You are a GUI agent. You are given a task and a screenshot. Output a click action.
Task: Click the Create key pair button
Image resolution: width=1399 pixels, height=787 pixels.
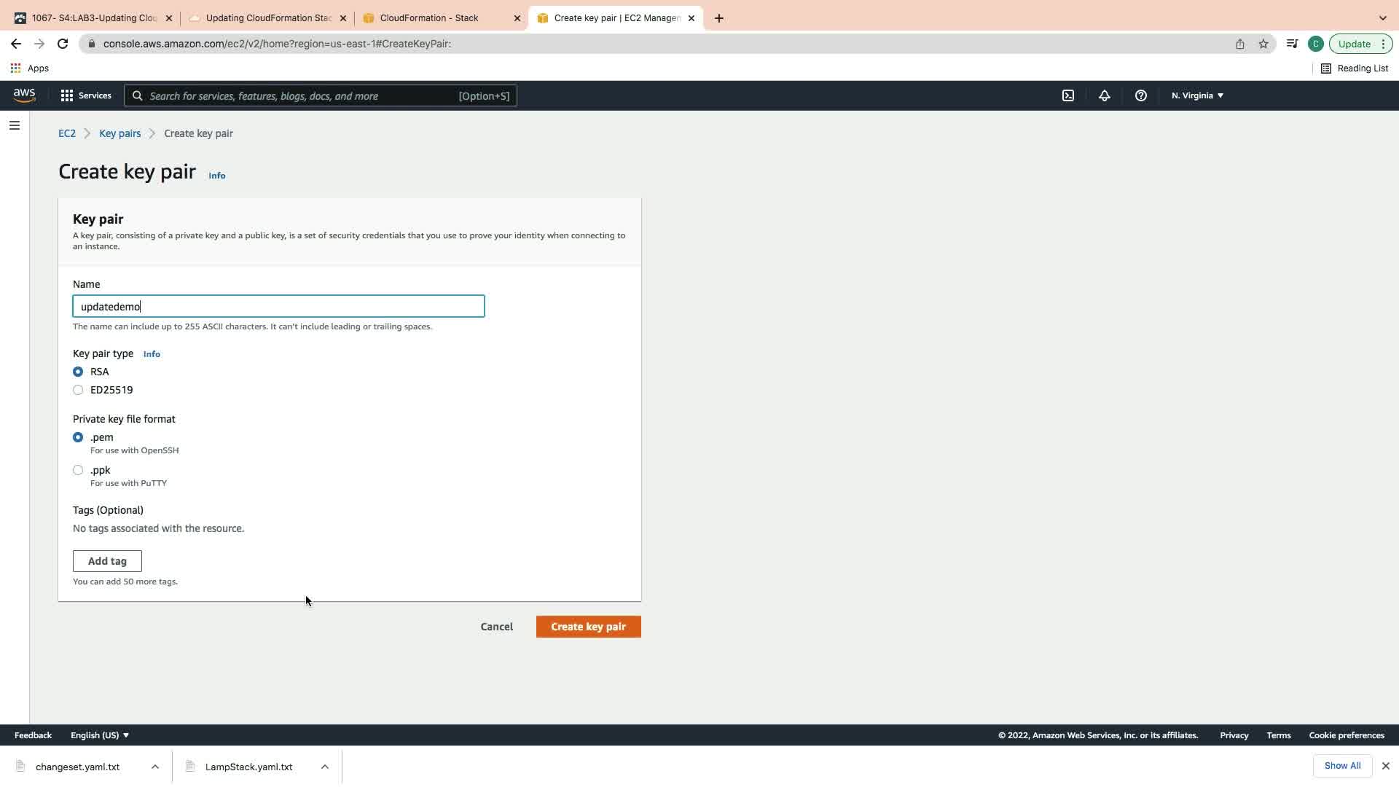pos(588,627)
